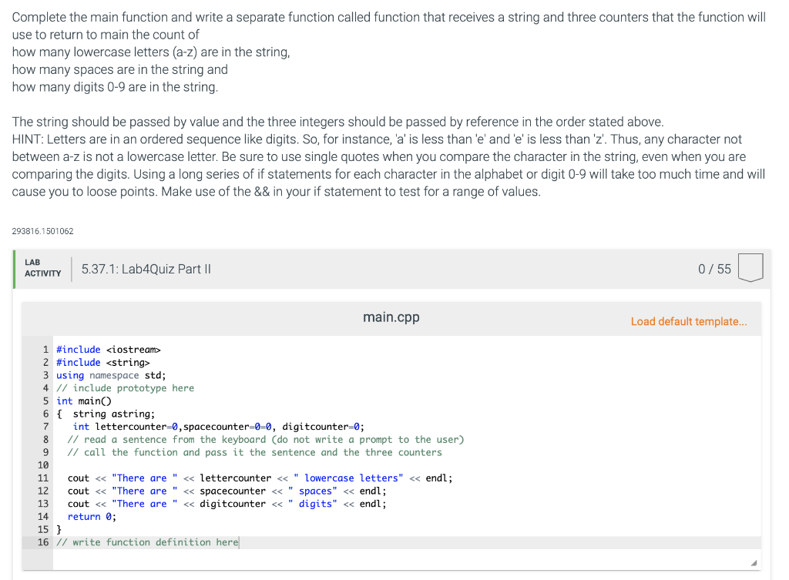
Task: Place cursor on the line 16 comment
Action: tap(145, 541)
